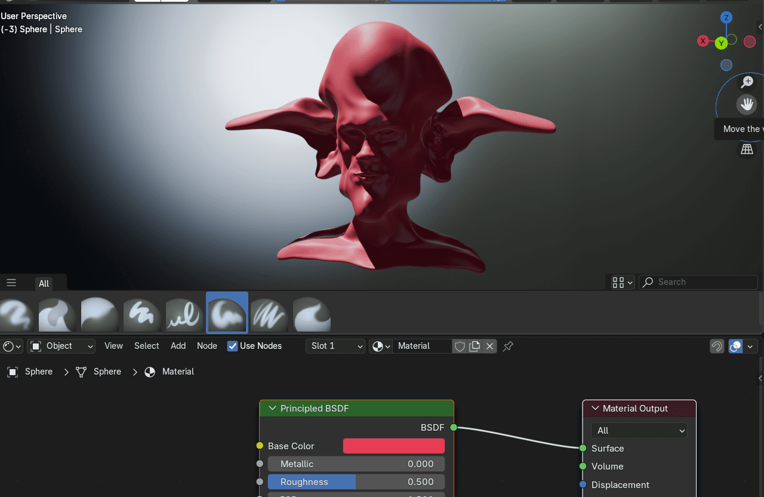Toggle the node editor snapping magnet icon
This screenshot has height=497, width=764.
[717, 346]
